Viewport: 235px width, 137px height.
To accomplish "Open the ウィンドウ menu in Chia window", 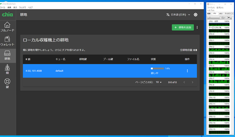I will click(x=23, y=7).
